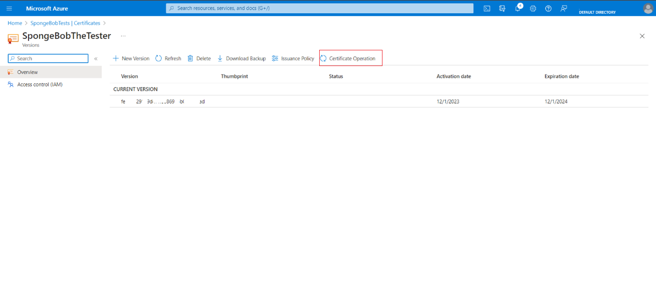Download a backup of the certificate
Image resolution: width=656 pixels, height=302 pixels.
tap(242, 58)
